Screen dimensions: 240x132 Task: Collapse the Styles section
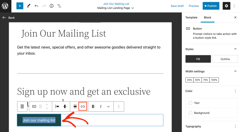[x=235, y=49]
